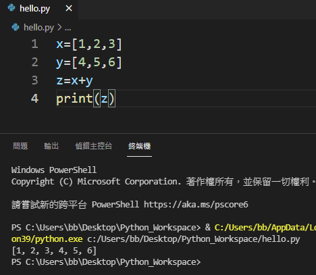Click line number 4 in the gutter
316x275 pixels.
(x=34, y=99)
